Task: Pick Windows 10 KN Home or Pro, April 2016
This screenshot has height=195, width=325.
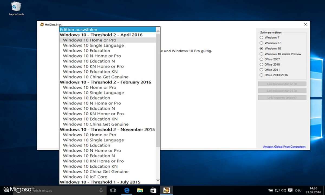Action: pos(108,66)
